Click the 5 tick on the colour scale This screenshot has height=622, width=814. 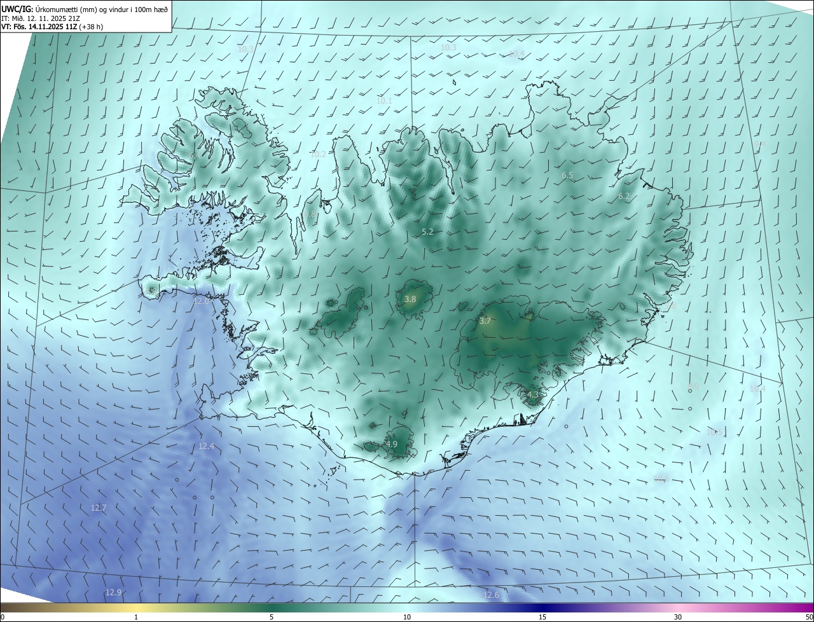(x=272, y=617)
